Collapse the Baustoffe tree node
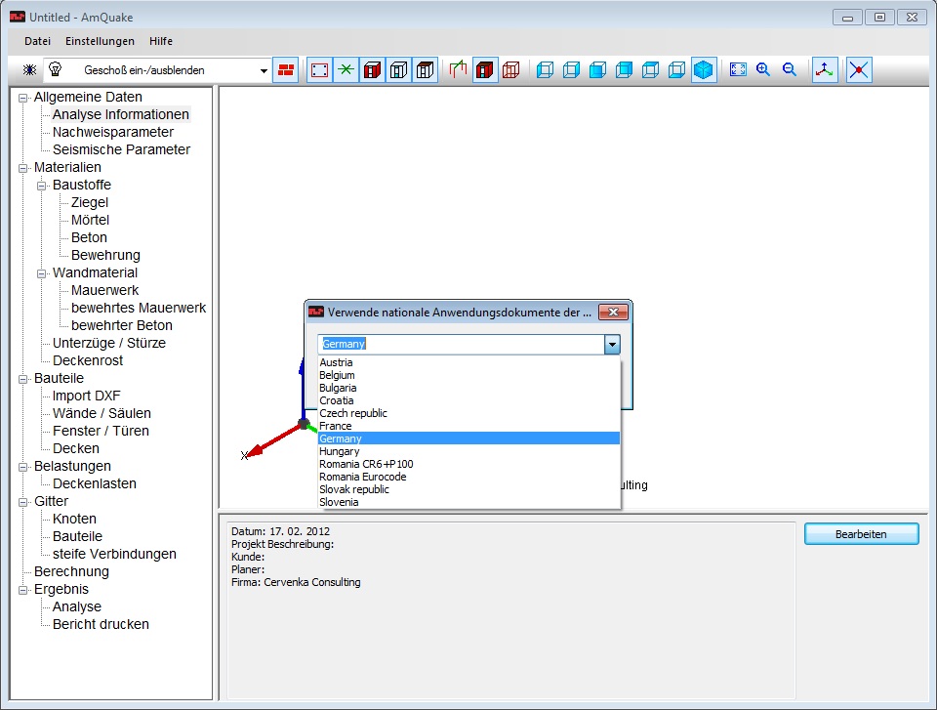 pyautogui.click(x=41, y=186)
